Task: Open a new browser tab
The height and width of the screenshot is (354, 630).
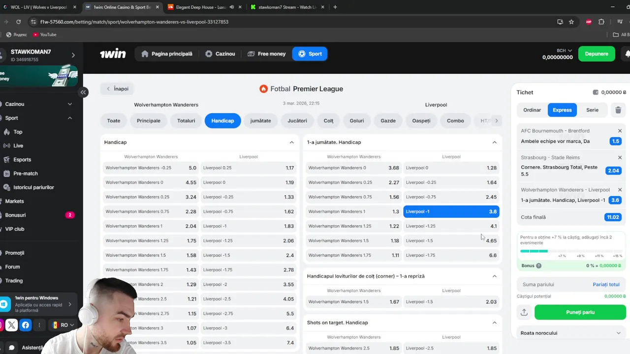Action: coord(335,7)
